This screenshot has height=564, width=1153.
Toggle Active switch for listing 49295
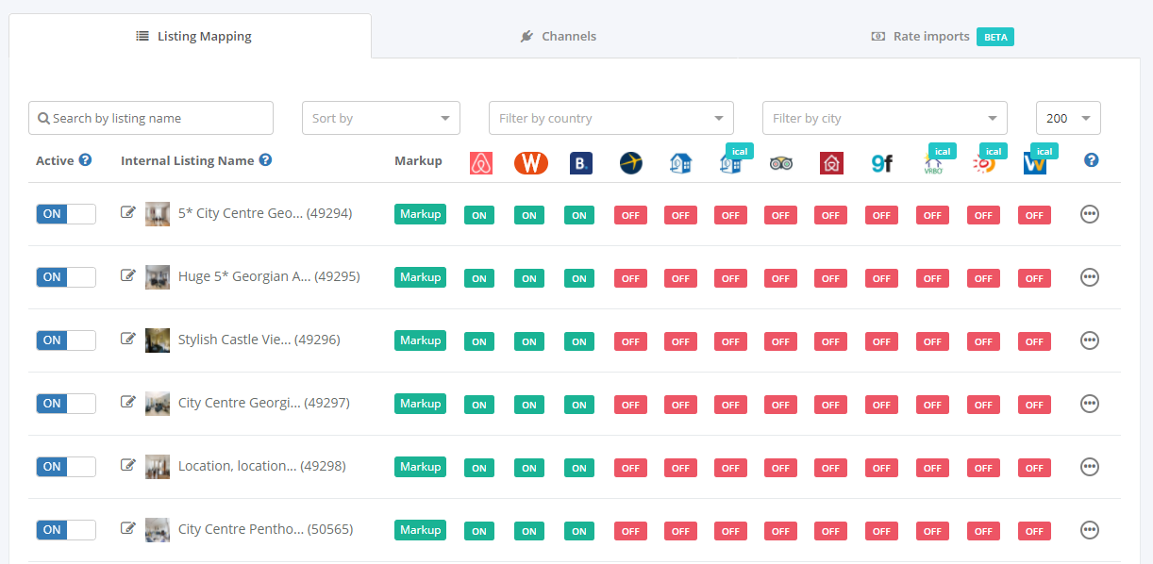(x=66, y=277)
